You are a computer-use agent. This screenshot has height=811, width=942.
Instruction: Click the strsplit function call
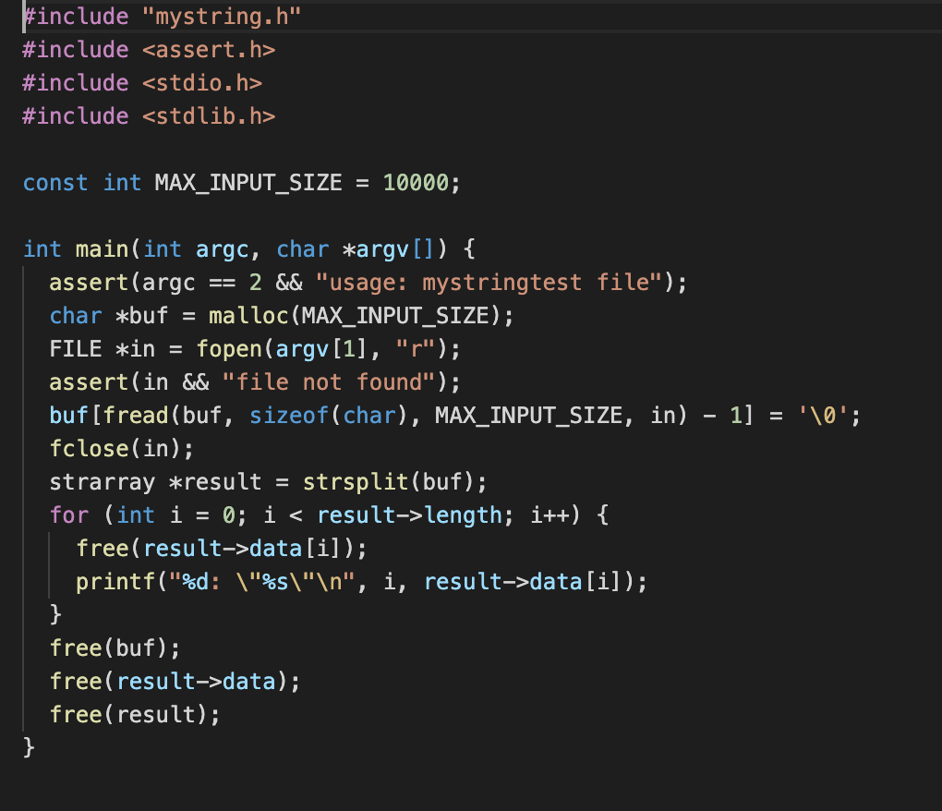point(356,481)
